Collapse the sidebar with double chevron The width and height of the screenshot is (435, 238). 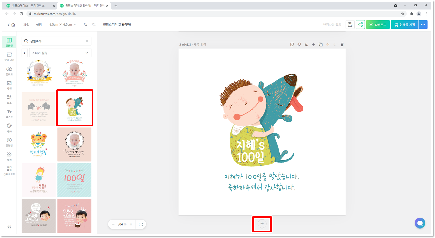coord(9,227)
